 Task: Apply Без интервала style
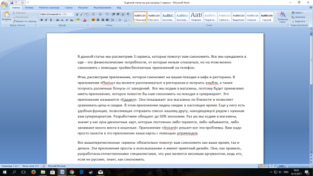click(x=154, y=17)
